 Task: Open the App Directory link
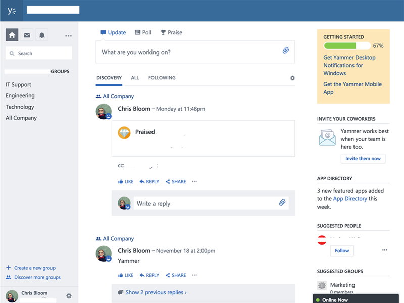tap(350, 198)
